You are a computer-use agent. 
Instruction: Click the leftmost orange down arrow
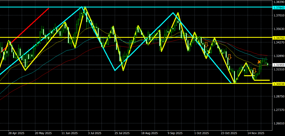206,44
